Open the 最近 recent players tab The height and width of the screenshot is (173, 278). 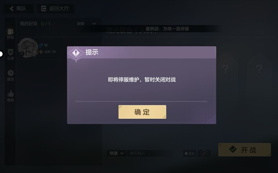pos(10,75)
